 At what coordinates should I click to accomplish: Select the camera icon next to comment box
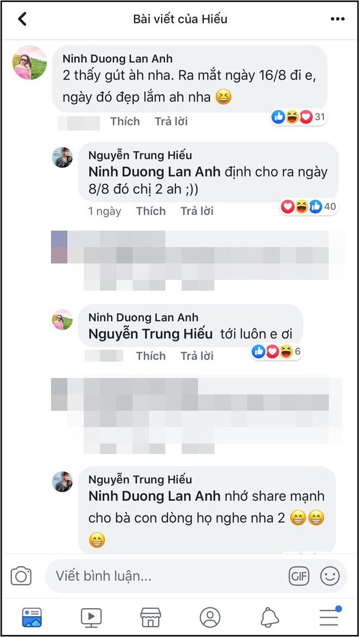click(21, 576)
